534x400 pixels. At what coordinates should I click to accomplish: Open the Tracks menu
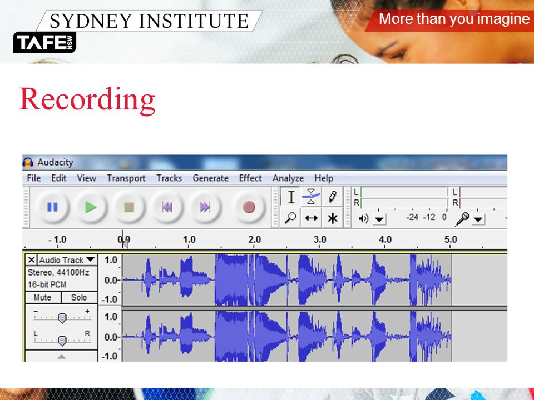click(169, 178)
